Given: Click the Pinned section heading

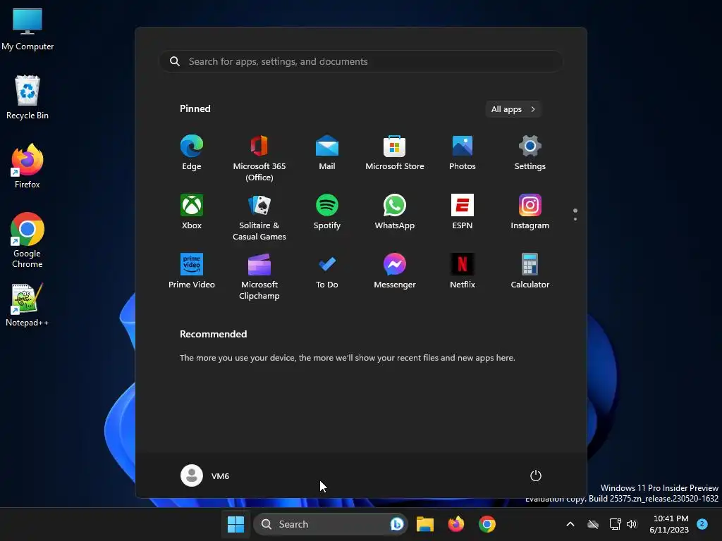Looking at the screenshot, I should point(195,108).
